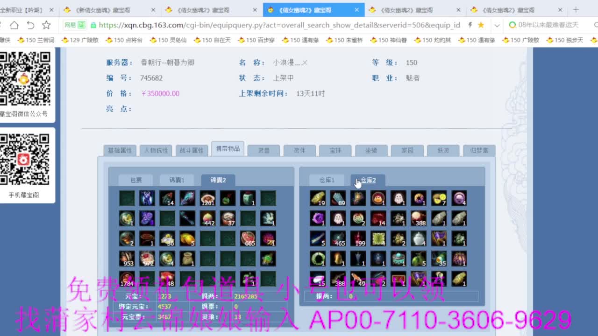Select the 仓库2 warehouse tab
The height and width of the screenshot is (336, 598).
(x=368, y=180)
